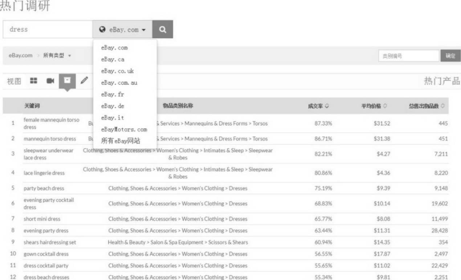Image resolution: width=461 pixels, height=280 pixels.
Task: Click keyword evening party cocktail dress
Action: pos(49,204)
